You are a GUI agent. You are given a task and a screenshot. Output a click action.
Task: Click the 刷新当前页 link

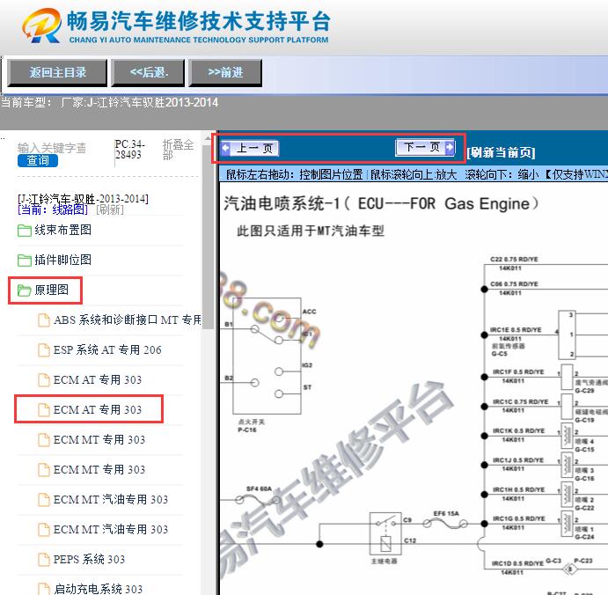501,152
